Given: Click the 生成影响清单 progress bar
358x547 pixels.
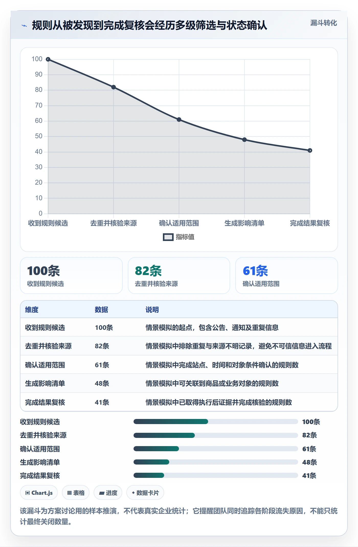Looking at the screenshot, I should click(216, 462).
